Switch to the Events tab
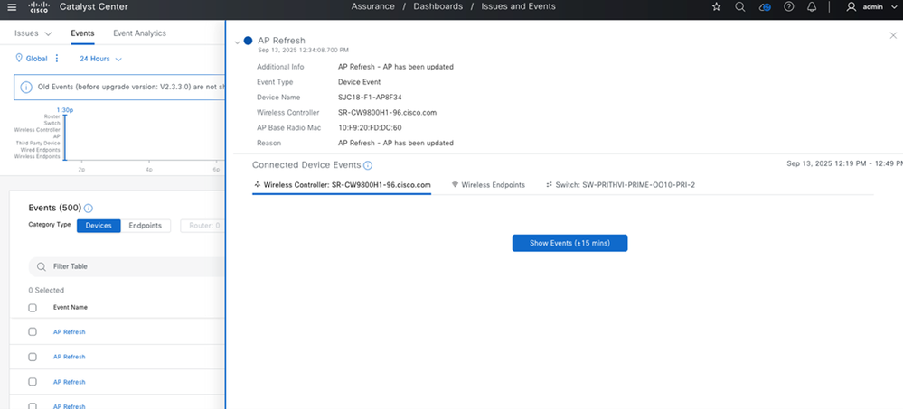The image size is (903, 409). pyautogui.click(x=82, y=33)
